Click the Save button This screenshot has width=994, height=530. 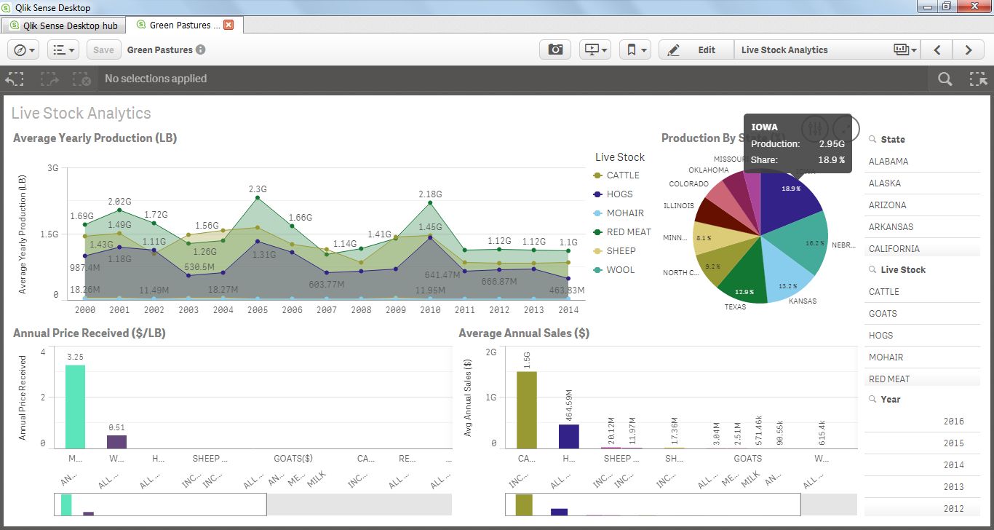click(x=104, y=50)
